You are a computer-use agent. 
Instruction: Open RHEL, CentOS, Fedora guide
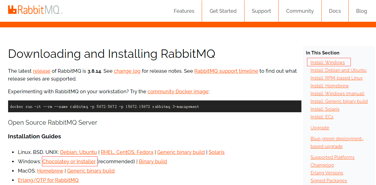pos(127,152)
